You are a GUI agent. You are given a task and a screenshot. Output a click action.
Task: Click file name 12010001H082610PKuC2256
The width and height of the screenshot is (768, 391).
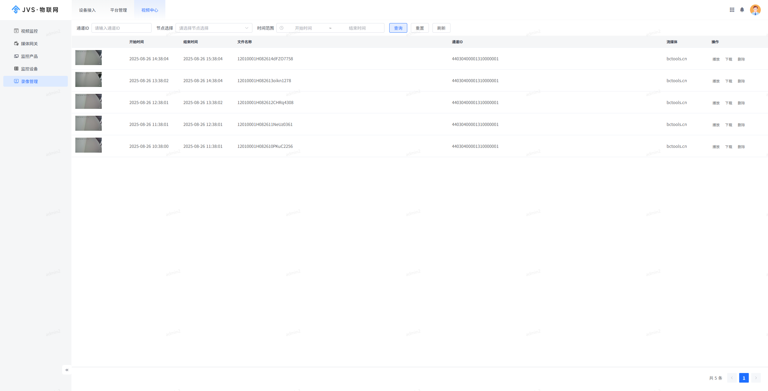[x=265, y=146]
